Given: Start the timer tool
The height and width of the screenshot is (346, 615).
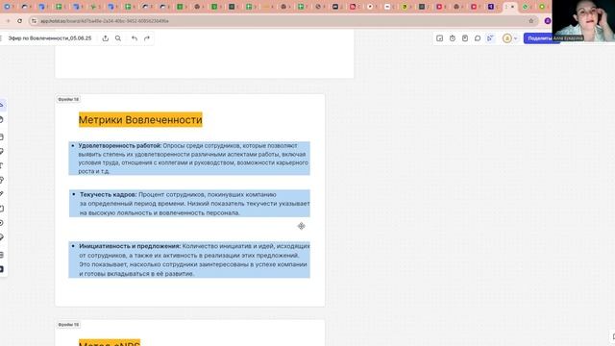Looking at the screenshot, I should pyautogui.click(x=453, y=38).
